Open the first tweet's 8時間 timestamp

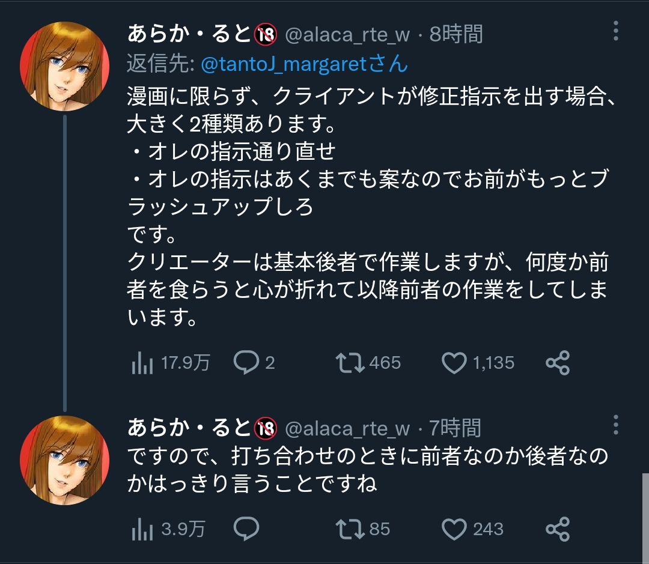coord(456,35)
